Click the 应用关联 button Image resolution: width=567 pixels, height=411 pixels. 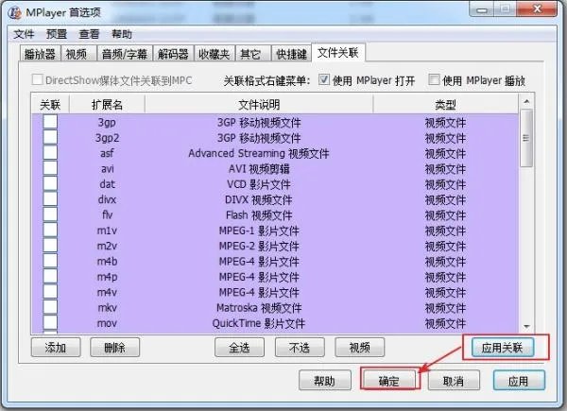click(503, 348)
